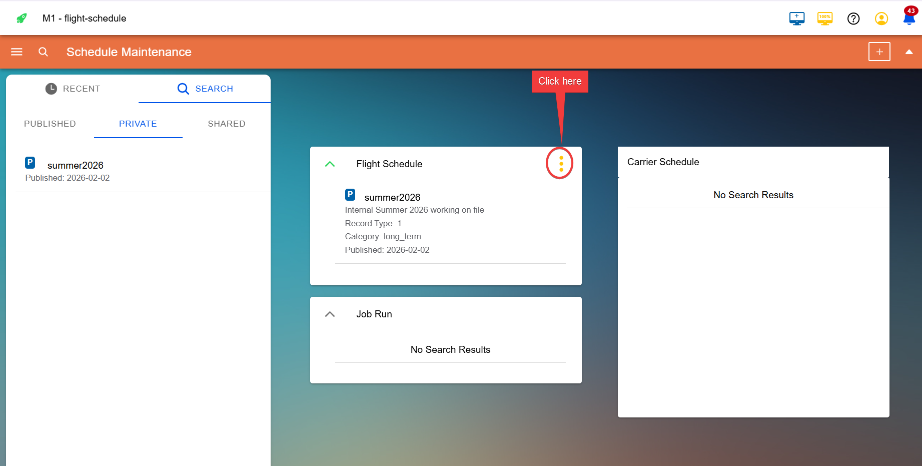Collapse the Job Run card chevron
The height and width of the screenshot is (466, 922).
coord(330,314)
